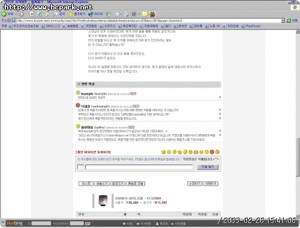This screenshot has width=300, height=228.
Task: Open the Search (검색) magnifier tool
Action: tap(59, 14)
